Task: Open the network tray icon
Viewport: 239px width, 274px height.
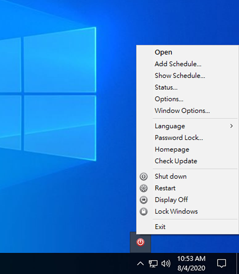Action: 153,264
